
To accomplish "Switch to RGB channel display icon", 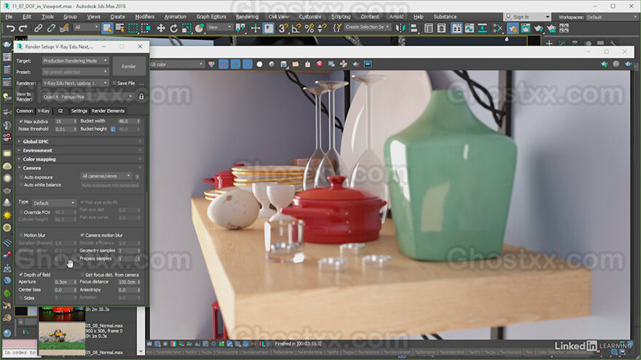I will tap(211, 64).
